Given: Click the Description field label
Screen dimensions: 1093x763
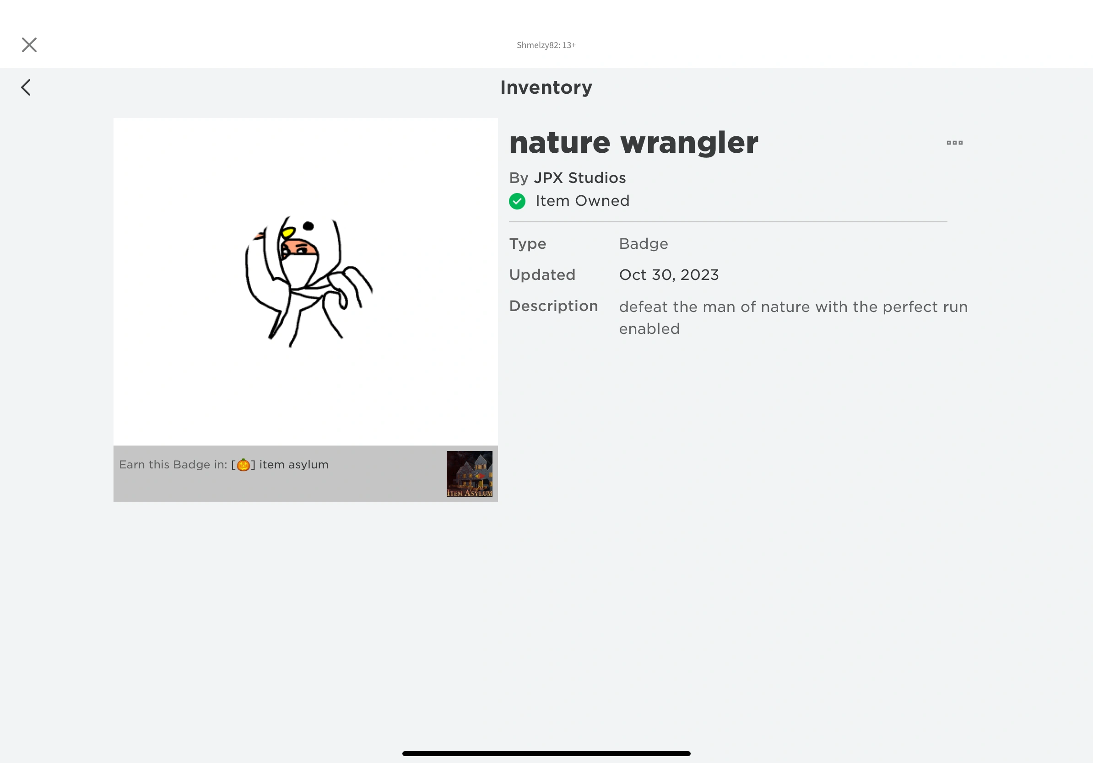Looking at the screenshot, I should click(x=553, y=306).
